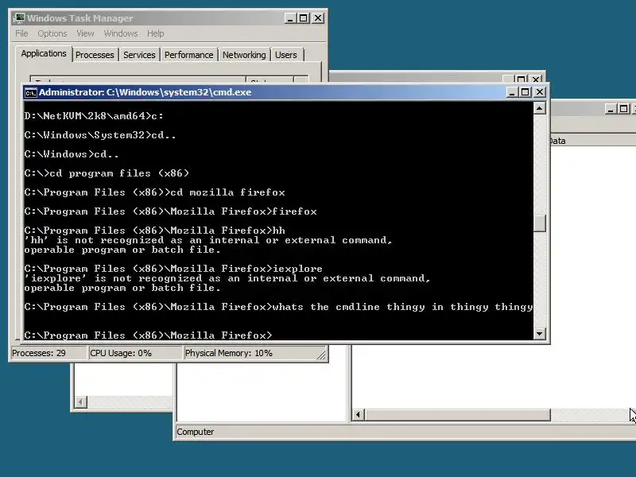Screen dimensions: 636x477
Task: Click the cmd scrollbar up arrow
Action: point(539,108)
